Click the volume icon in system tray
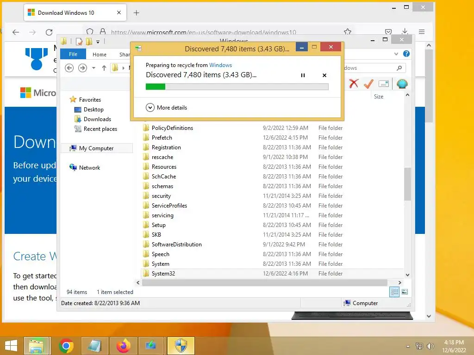This screenshot has width=474, height=355. tap(430, 346)
